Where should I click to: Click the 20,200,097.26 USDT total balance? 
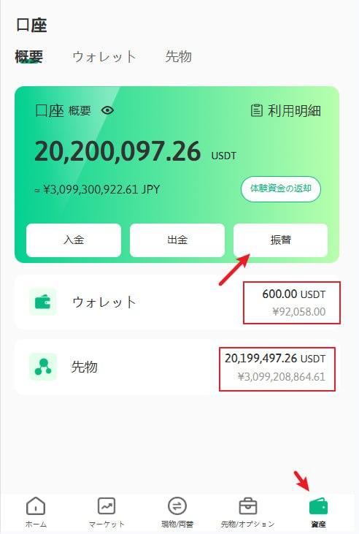[x=135, y=151]
